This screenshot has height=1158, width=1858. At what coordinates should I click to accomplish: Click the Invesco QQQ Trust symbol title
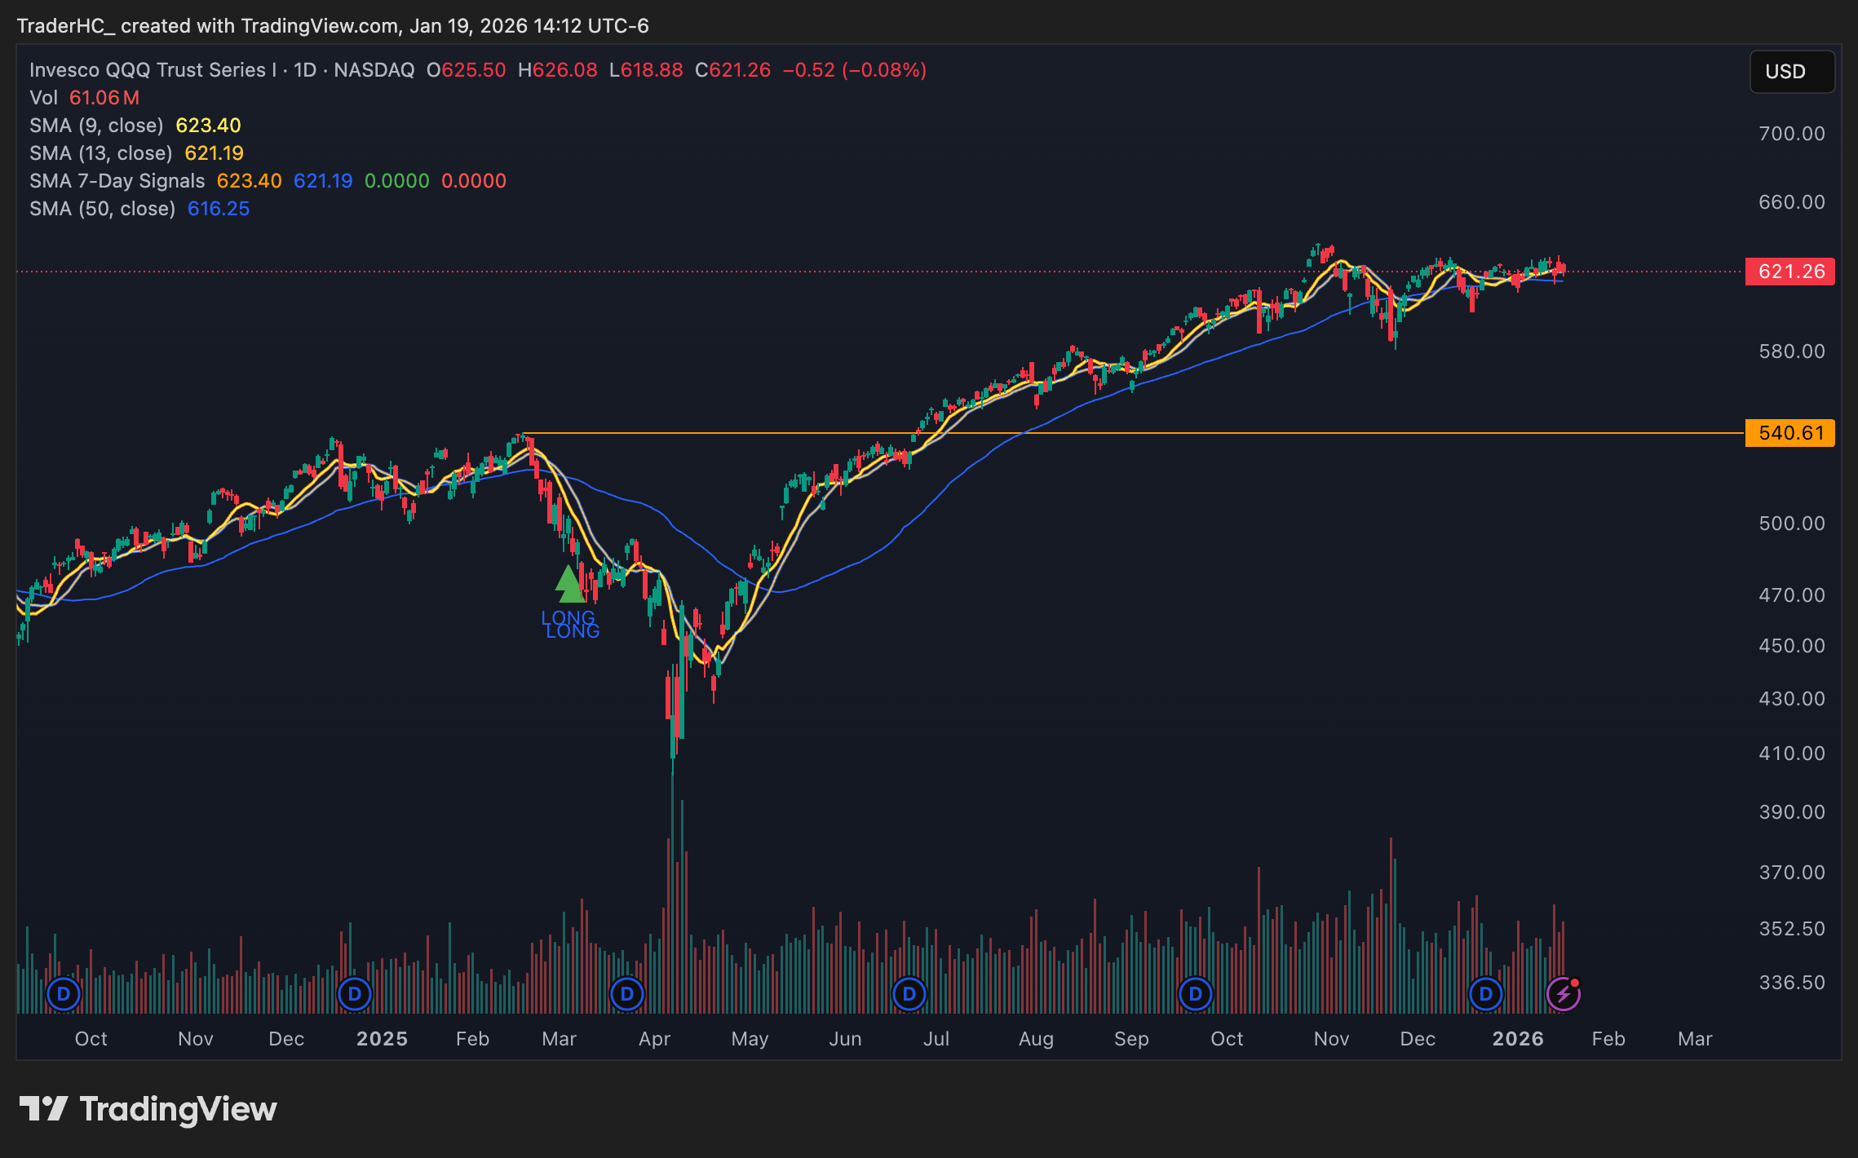point(152,70)
